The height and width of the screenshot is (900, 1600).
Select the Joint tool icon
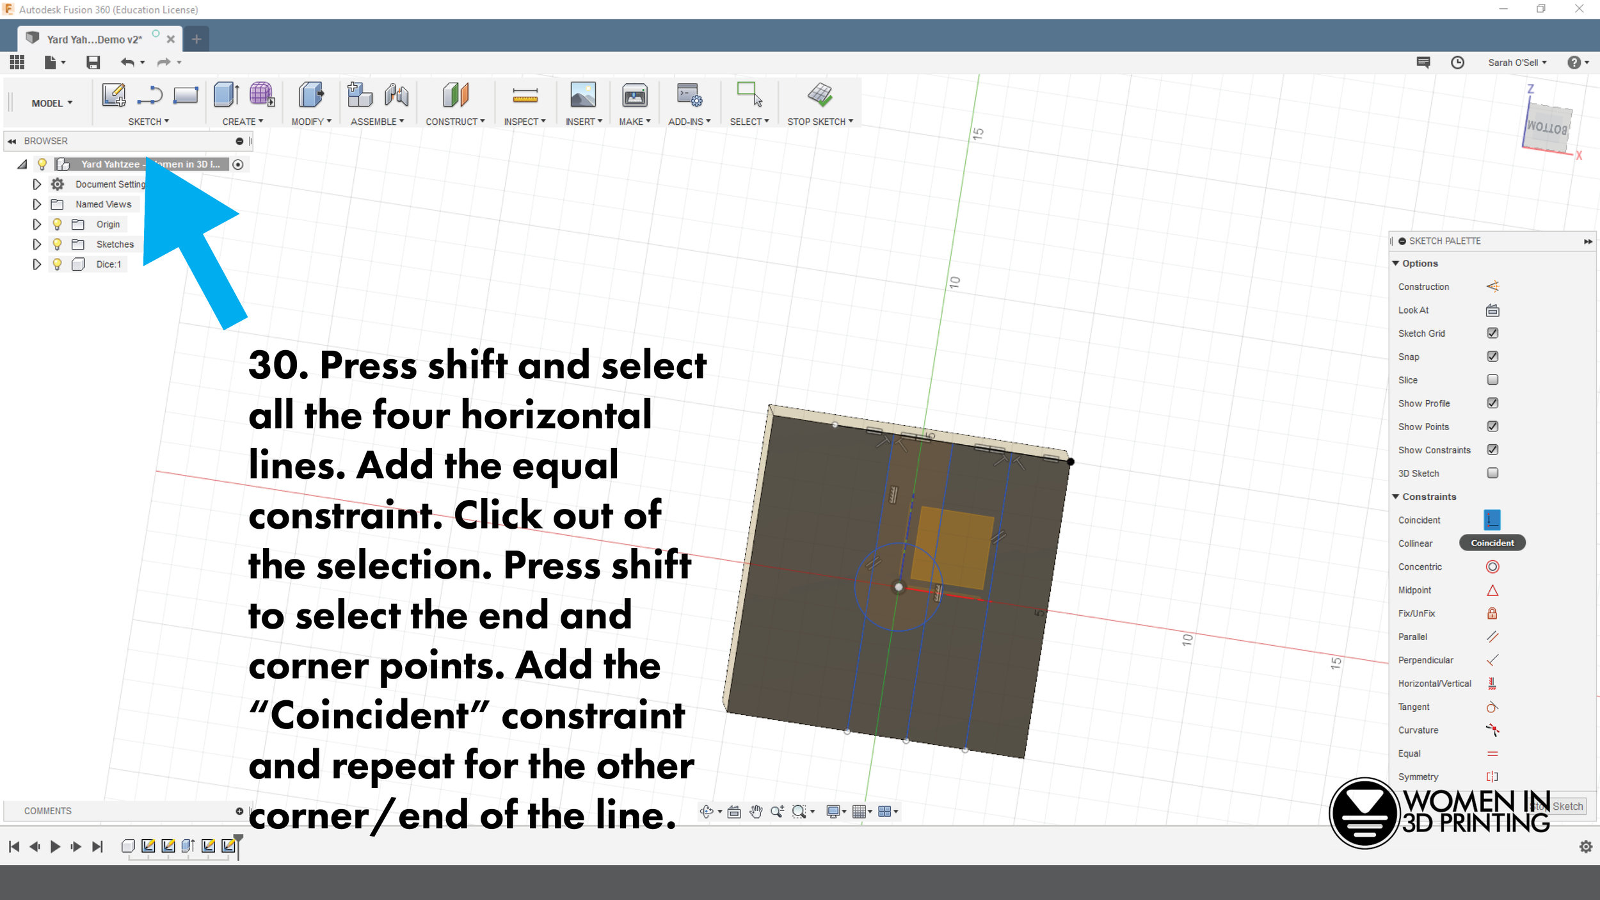pyautogui.click(x=397, y=95)
